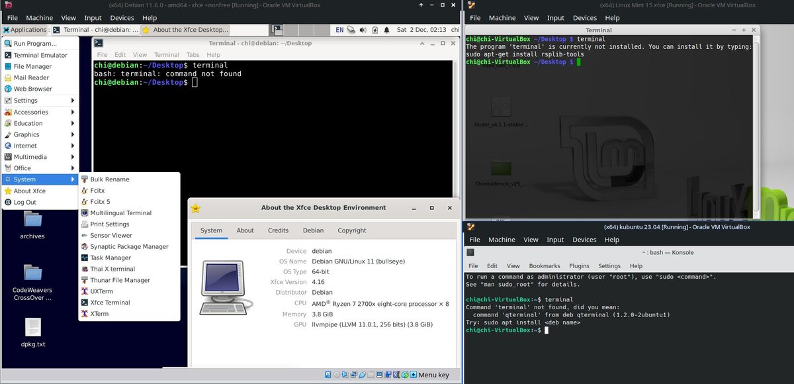Expand the Education submenu
This screenshot has height=384, width=794.
tap(40, 123)
